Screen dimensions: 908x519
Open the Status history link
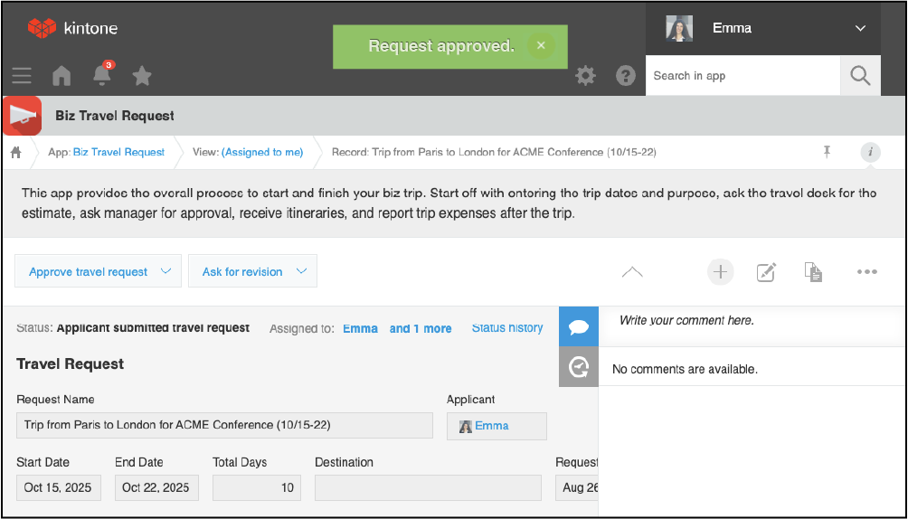(x=507, y=328)
